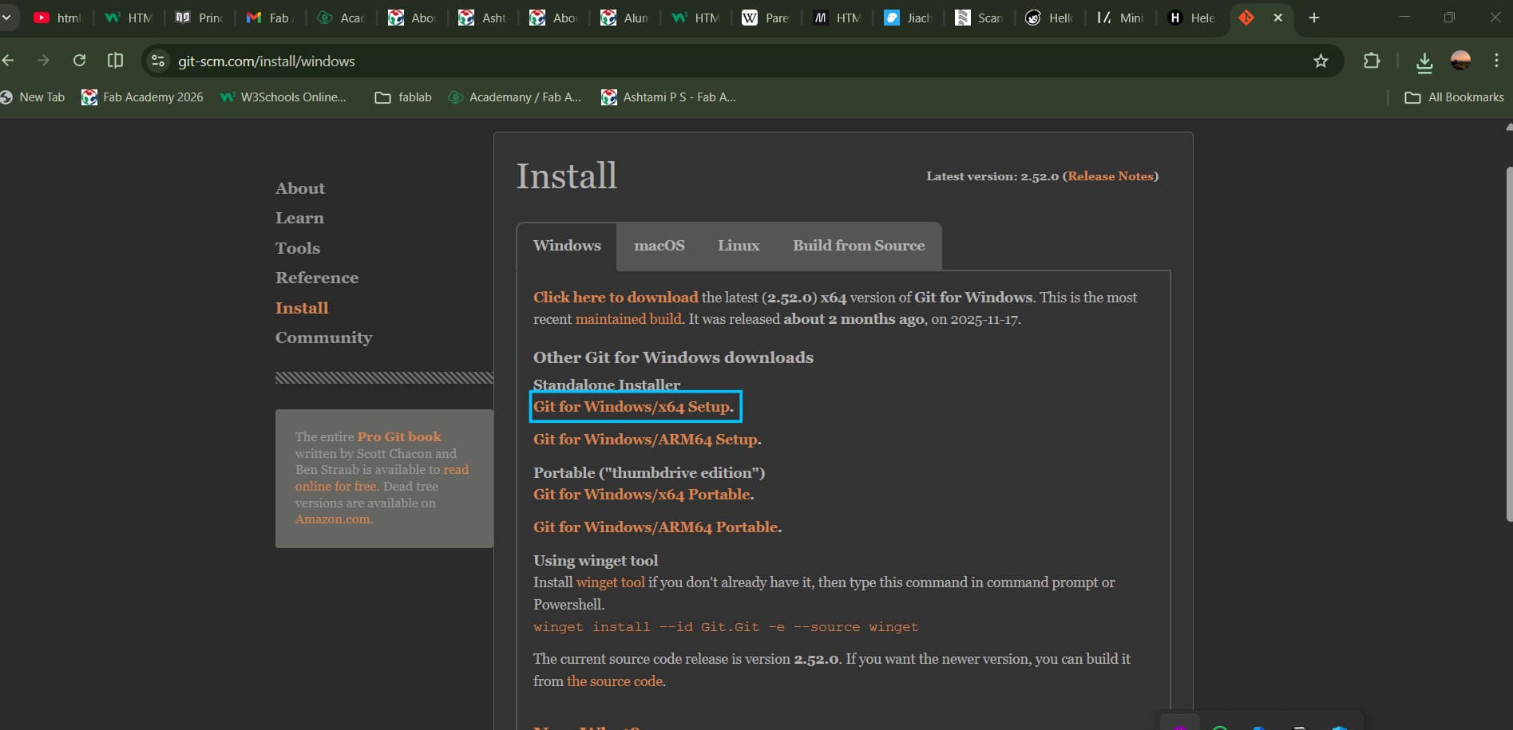The image size is (1513, 730).
Task: Visit the "Amazon.com" link
Action: point(333,519)
